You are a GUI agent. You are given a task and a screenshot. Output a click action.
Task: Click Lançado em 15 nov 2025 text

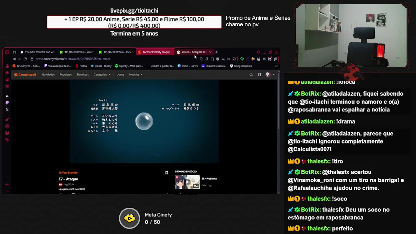(72, 189)
